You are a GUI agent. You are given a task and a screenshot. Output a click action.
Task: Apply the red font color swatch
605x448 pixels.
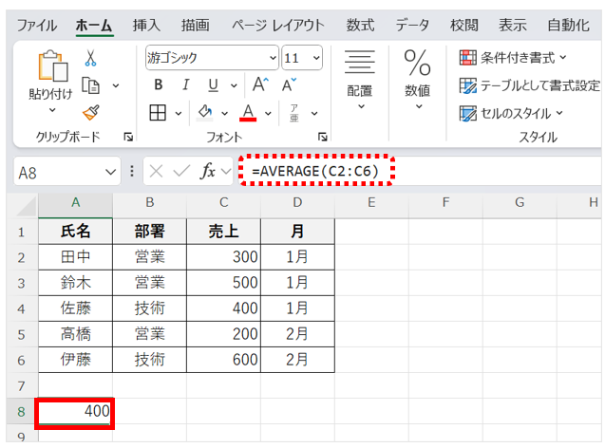click(x=249, y=113)
